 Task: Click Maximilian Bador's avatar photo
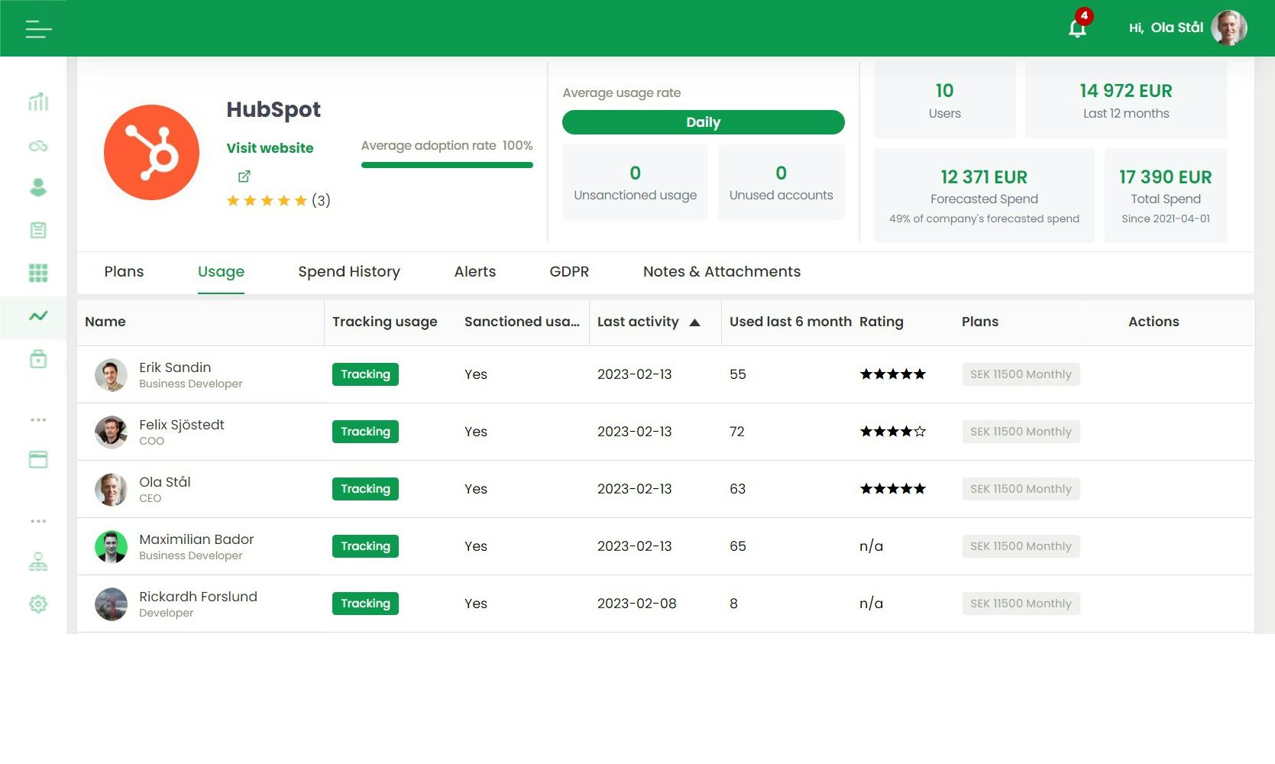click(x=111, y=547)
